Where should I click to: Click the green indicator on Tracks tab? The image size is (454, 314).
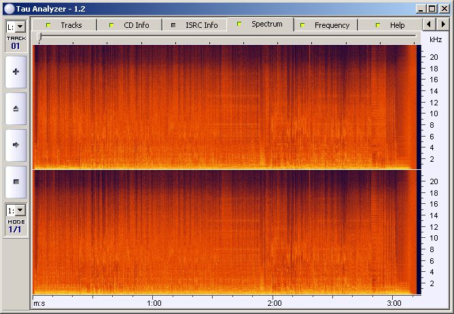pos(48,25)
